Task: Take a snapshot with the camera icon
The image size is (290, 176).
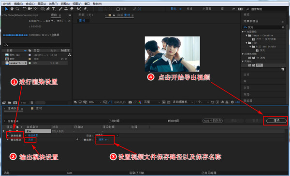Action: coord(130,102)
